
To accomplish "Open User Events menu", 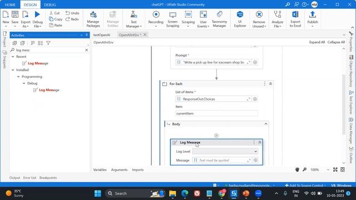I will tap(203, 19).
